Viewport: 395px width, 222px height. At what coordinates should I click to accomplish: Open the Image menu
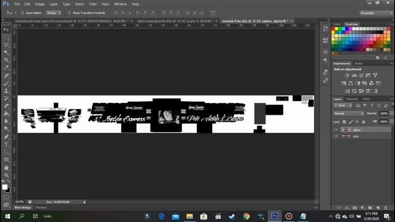point(39,4)
